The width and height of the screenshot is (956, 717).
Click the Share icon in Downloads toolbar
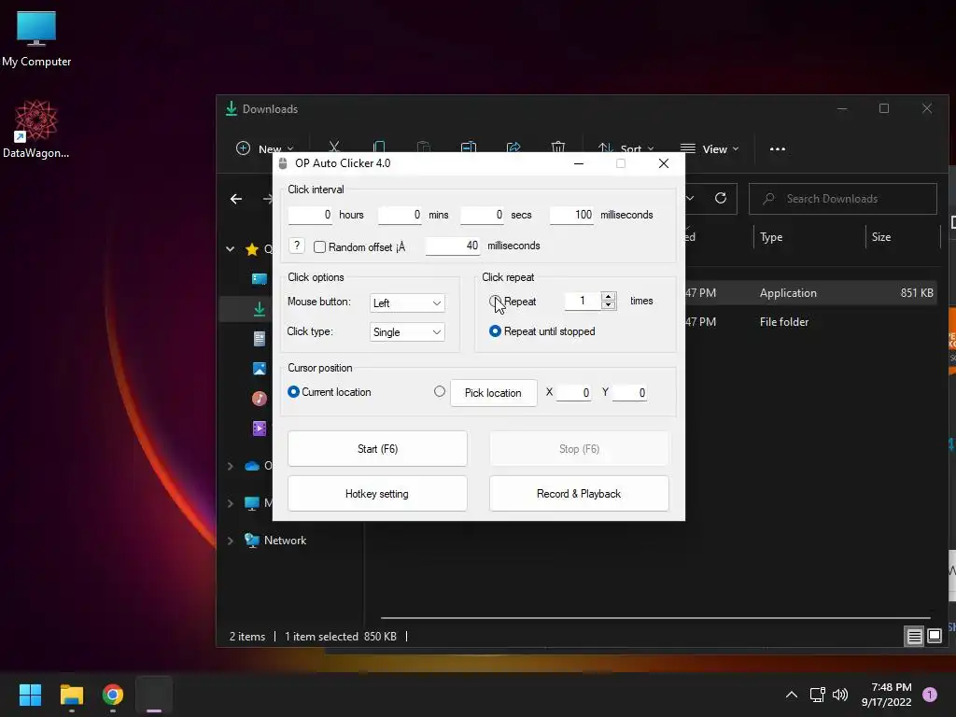513,147
